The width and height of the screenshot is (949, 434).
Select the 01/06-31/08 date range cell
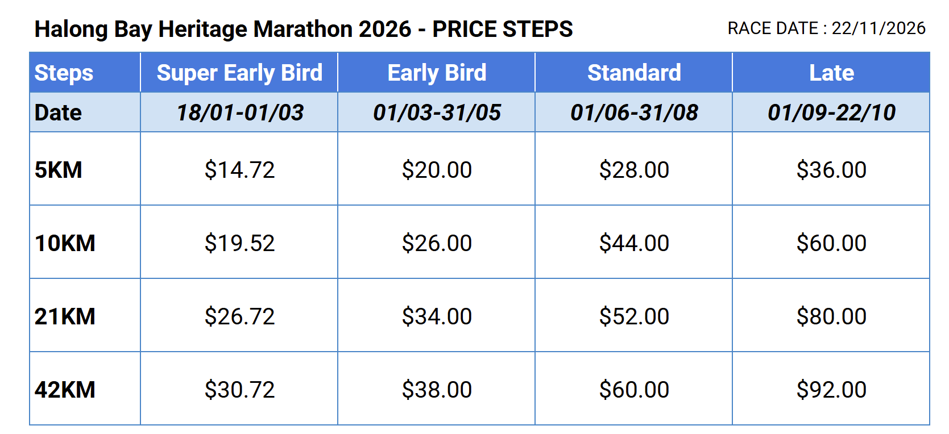pyautogui.click(x=634, y=112)
